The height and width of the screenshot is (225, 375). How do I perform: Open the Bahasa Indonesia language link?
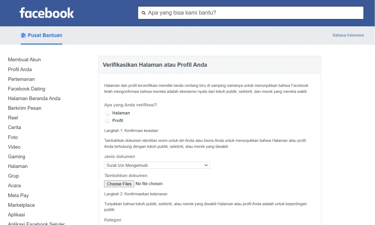coord(348,35)
